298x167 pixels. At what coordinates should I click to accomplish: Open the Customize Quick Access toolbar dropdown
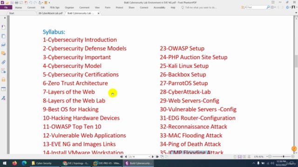[49, 3]
